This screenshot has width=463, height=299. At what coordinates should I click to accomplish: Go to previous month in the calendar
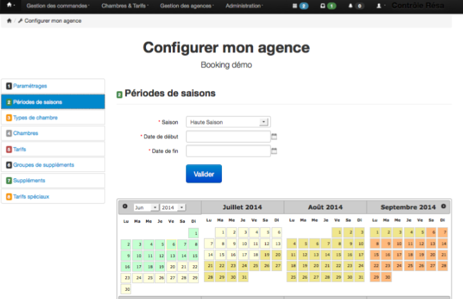(125, 207)
